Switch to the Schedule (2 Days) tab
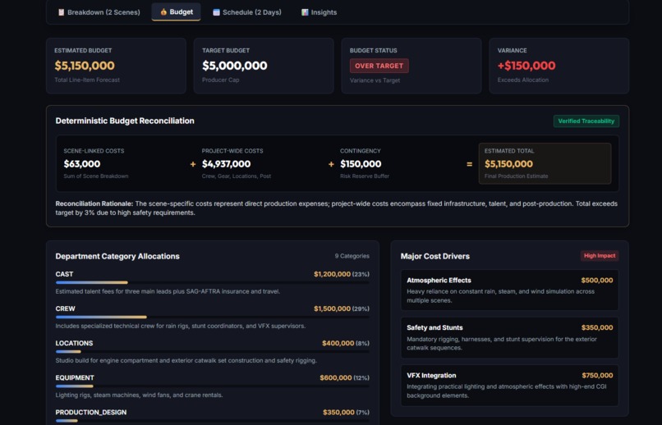The width and height of the screenshot is (662, 425). 247,12
